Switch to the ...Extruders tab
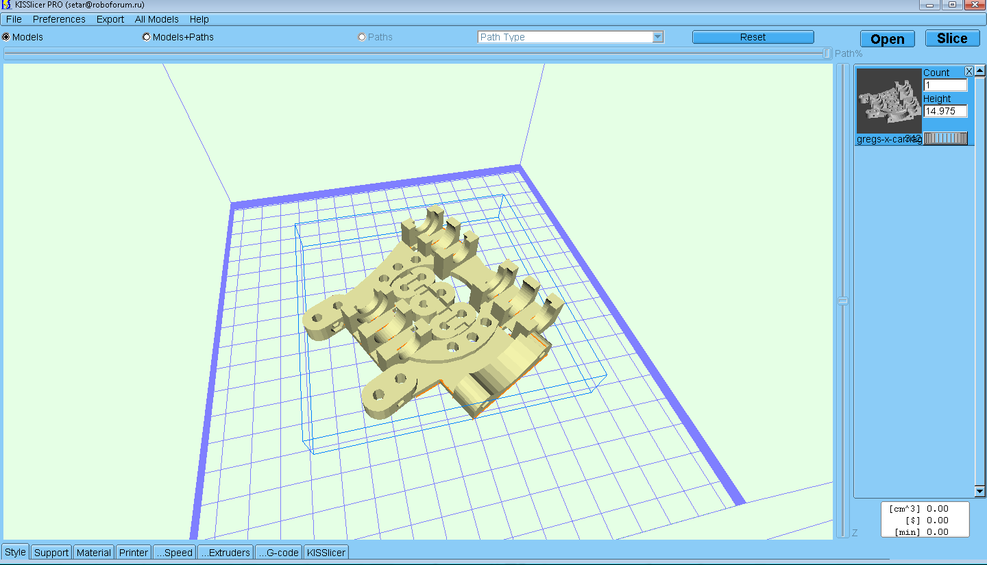This screenshot has width=987, height=565. (226, 553)
